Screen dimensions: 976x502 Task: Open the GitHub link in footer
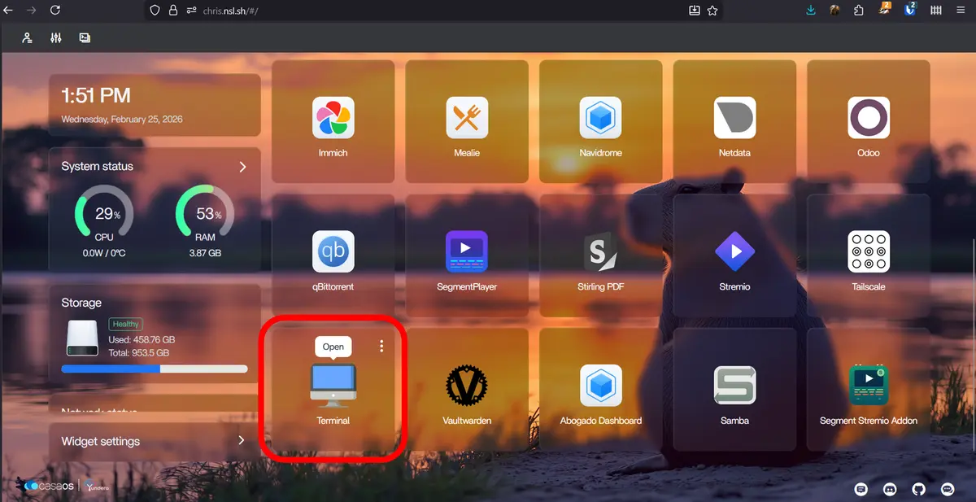[x=919, y=489]
